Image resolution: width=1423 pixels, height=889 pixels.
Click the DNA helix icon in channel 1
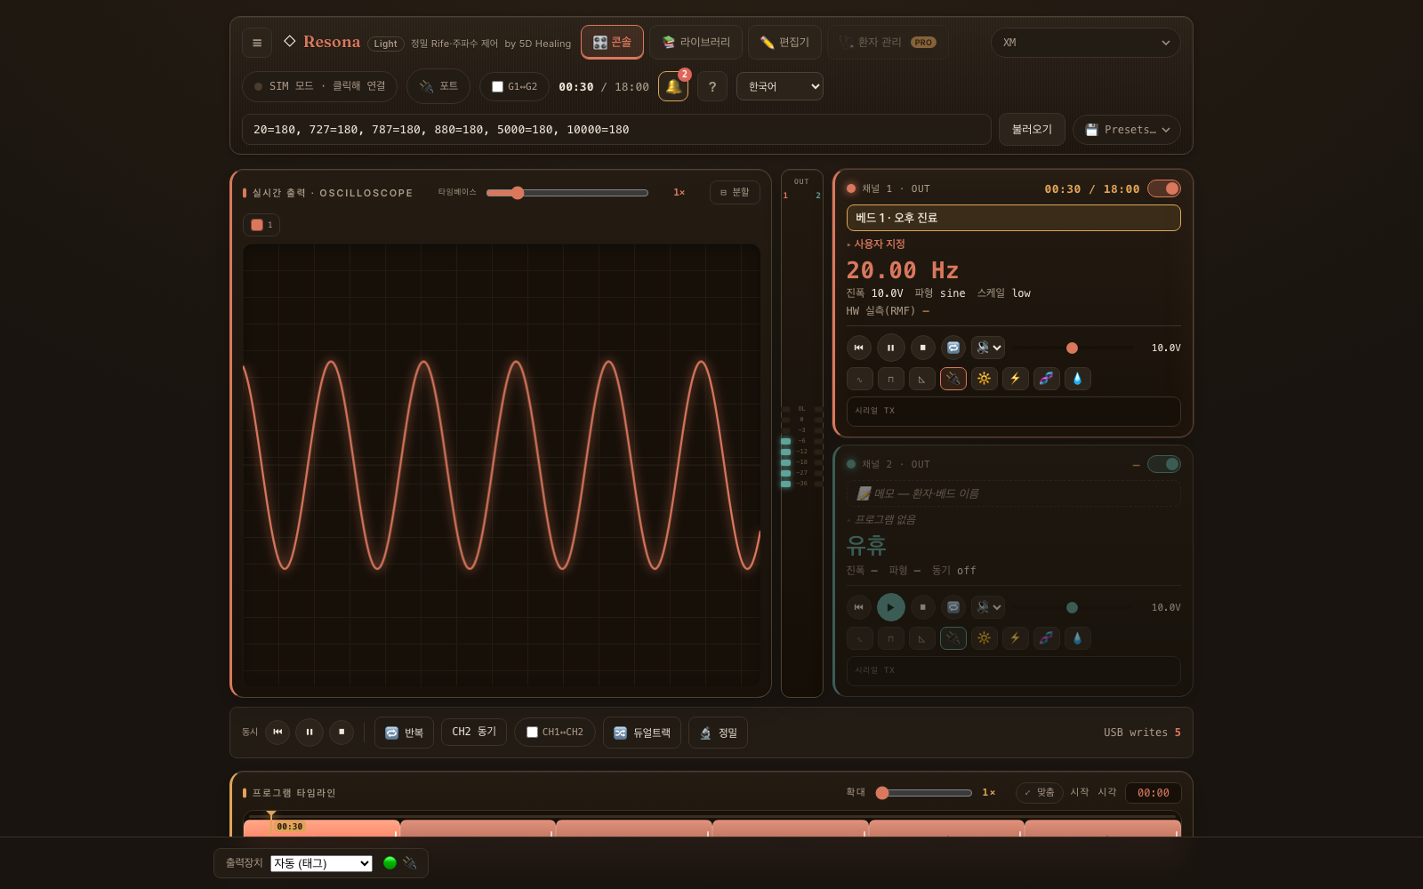point(1047,379)
